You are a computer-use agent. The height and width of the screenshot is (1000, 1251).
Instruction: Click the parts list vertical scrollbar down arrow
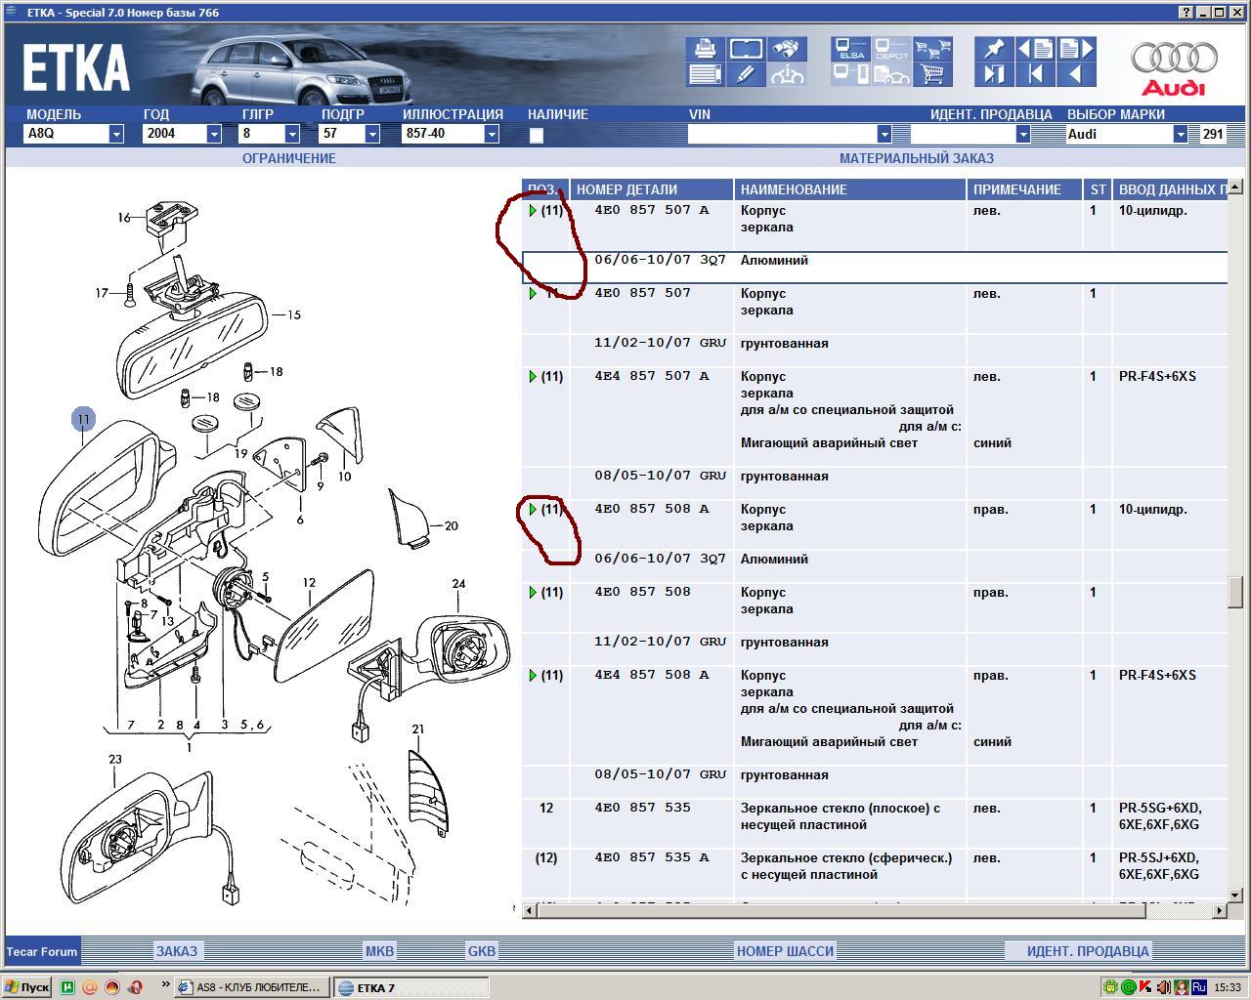(1235, 895)
